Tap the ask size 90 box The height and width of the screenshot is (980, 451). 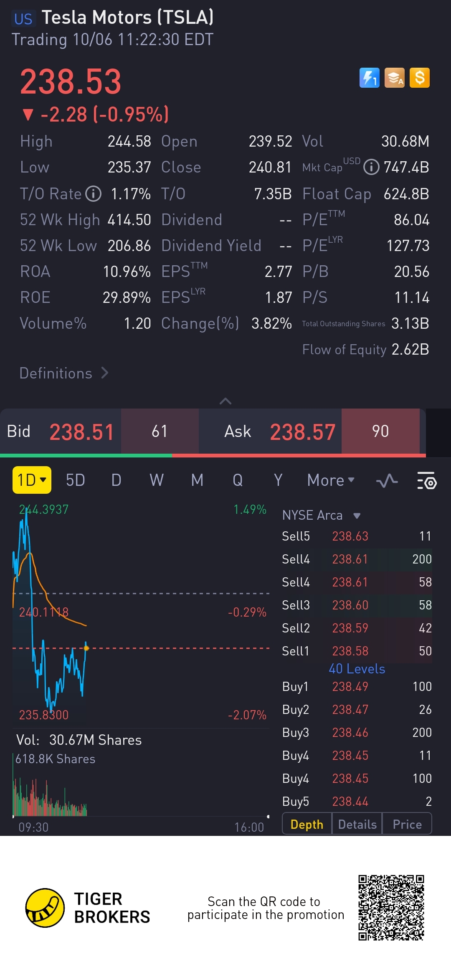[380, 431]
